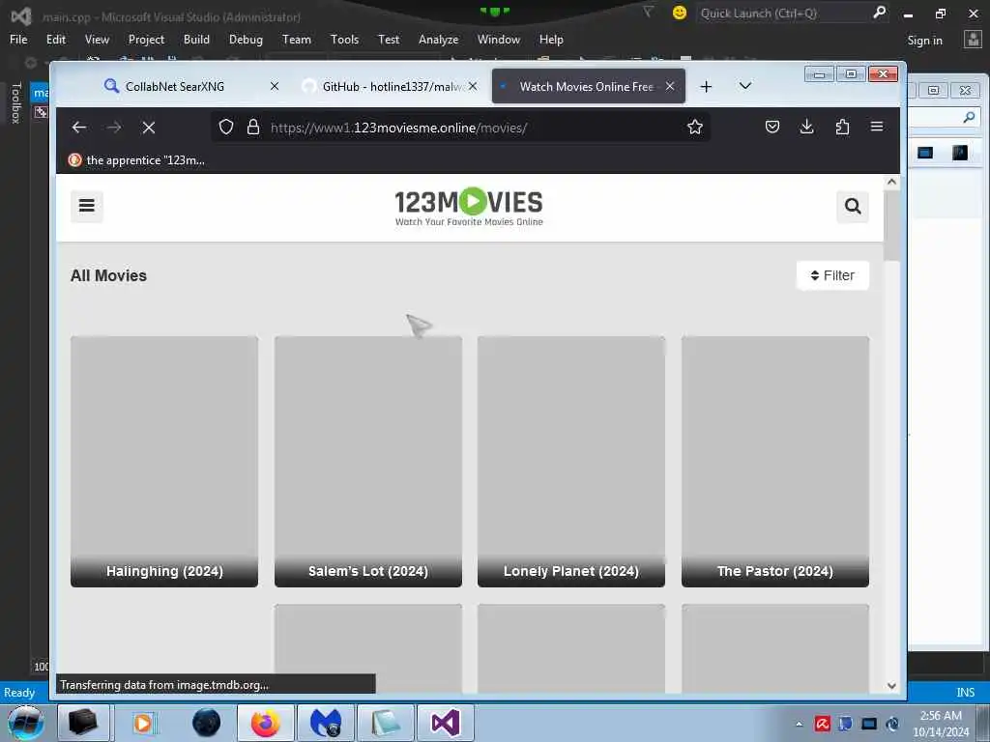Bookmark this page with the star icon
The height and width of the screenshot is (742, 990).
tap(695, 128)
